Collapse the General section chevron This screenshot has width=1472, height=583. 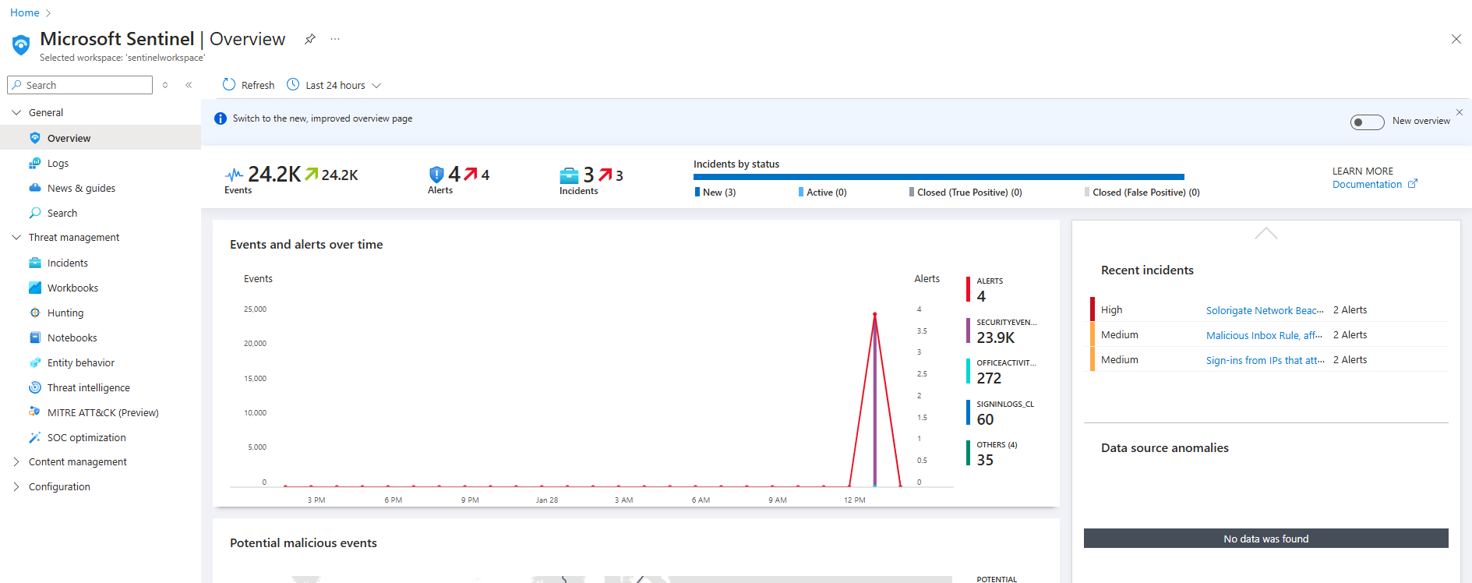16,112
